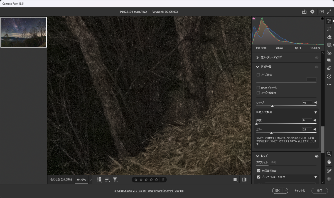Click the 輝度 slider handle
334x198 pixels.
[x=256, y=124]
